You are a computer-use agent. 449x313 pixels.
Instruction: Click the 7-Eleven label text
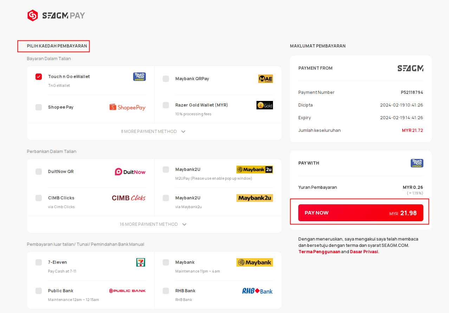[x=58, y=262]
